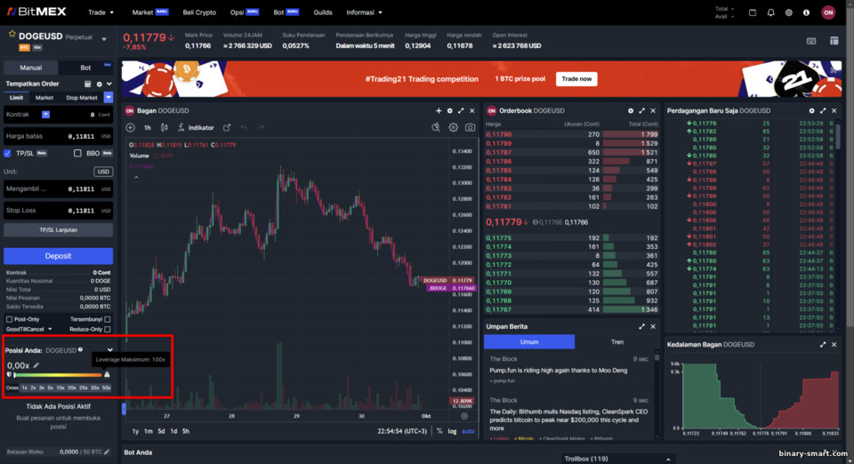The width and height of the screenshot is (854, 464).
Task: Open notifications bell in top bar
Action: click(x=770, y=12)
